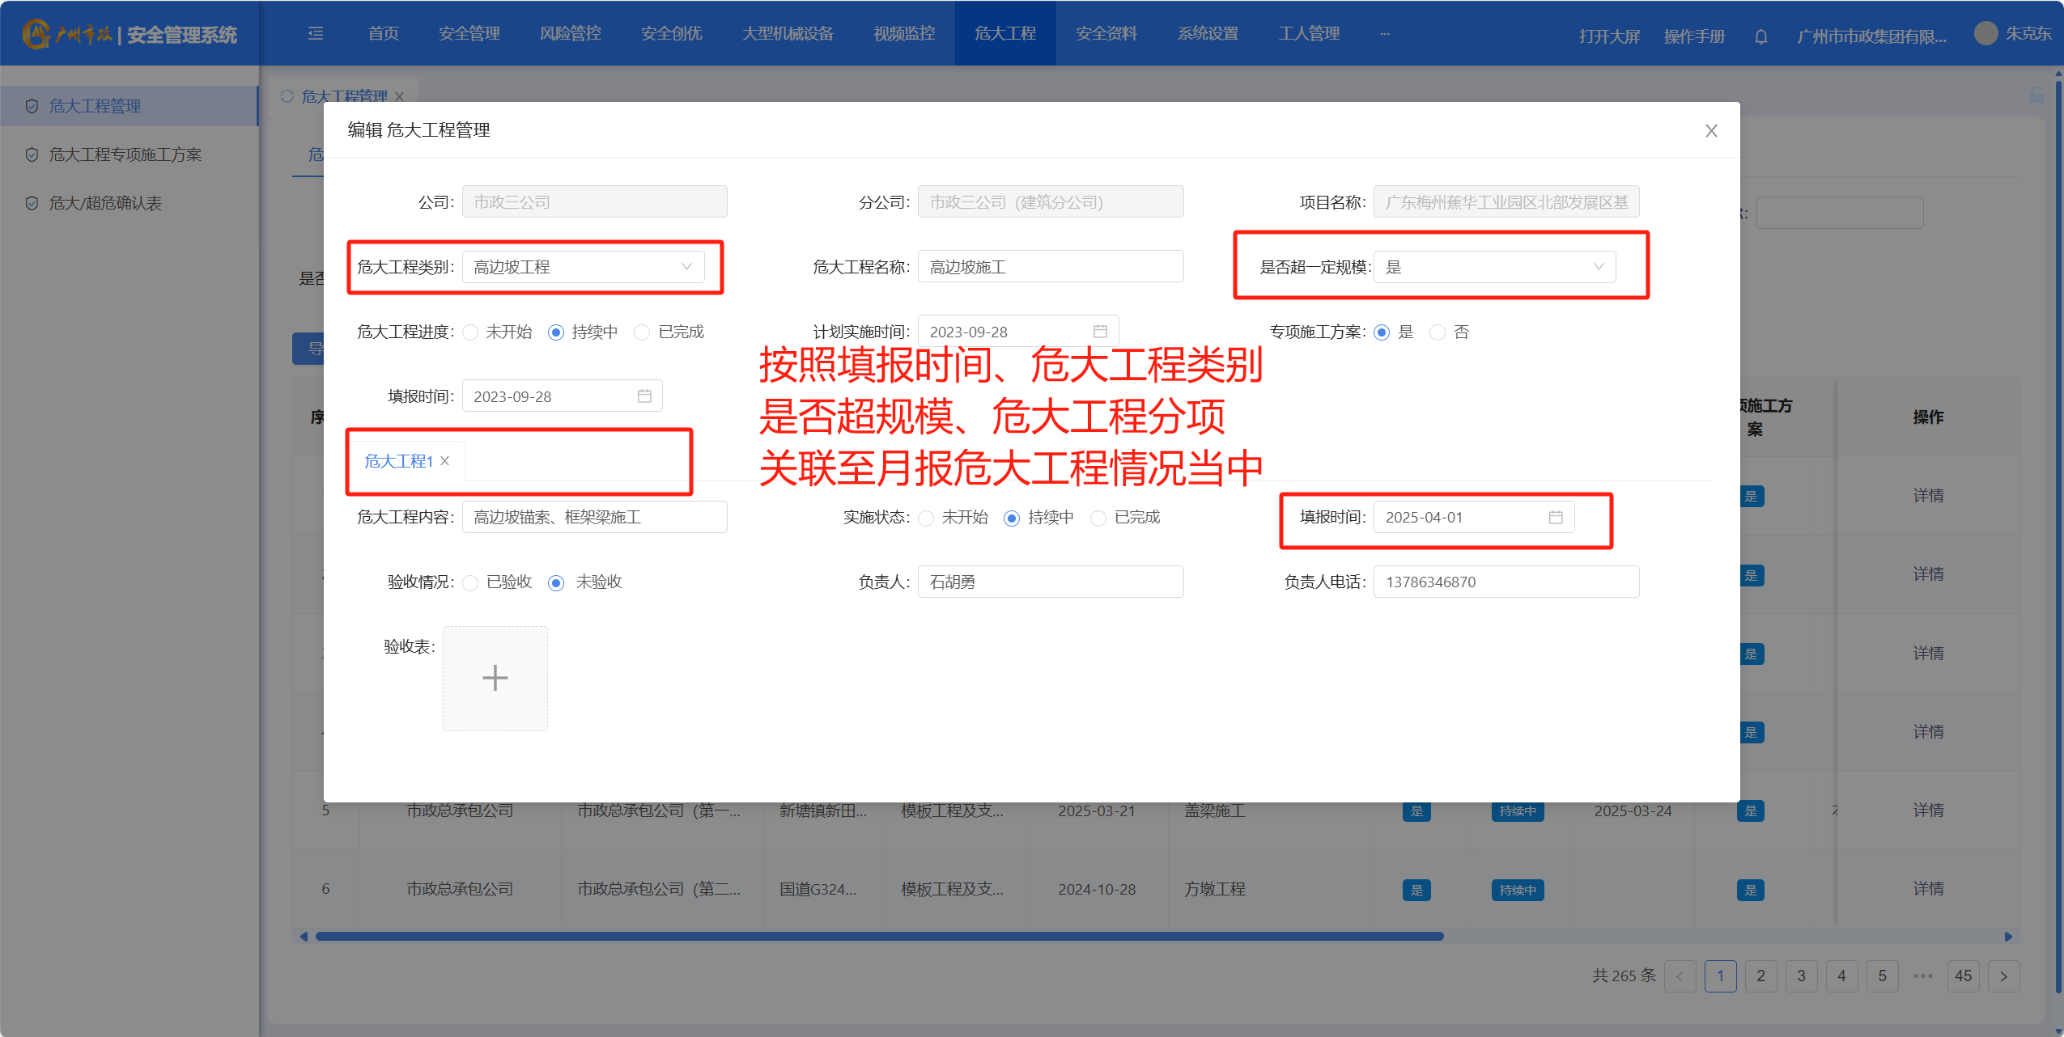The image size is (2064, 1037).
Task: Select 已验收 radio option
Action: (471, 582)
